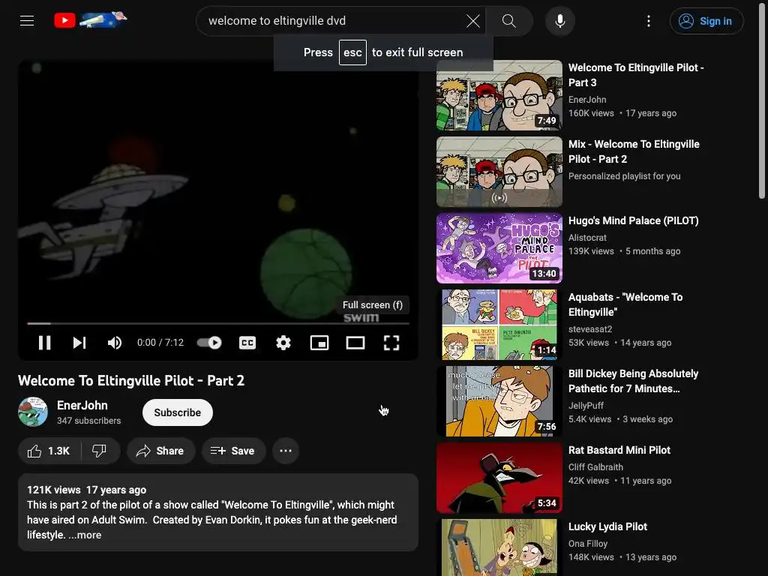Image resolution: width=768 pixels, height=576 pixels.
Task: Open EnerJohn channel avatar
Action: (33, 412)
